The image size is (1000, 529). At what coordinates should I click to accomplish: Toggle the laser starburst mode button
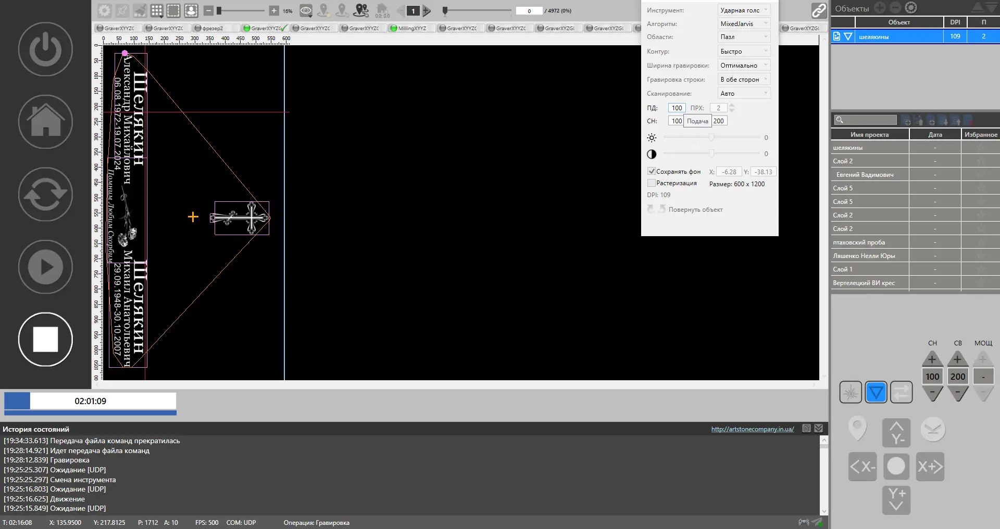click(851, 392)
